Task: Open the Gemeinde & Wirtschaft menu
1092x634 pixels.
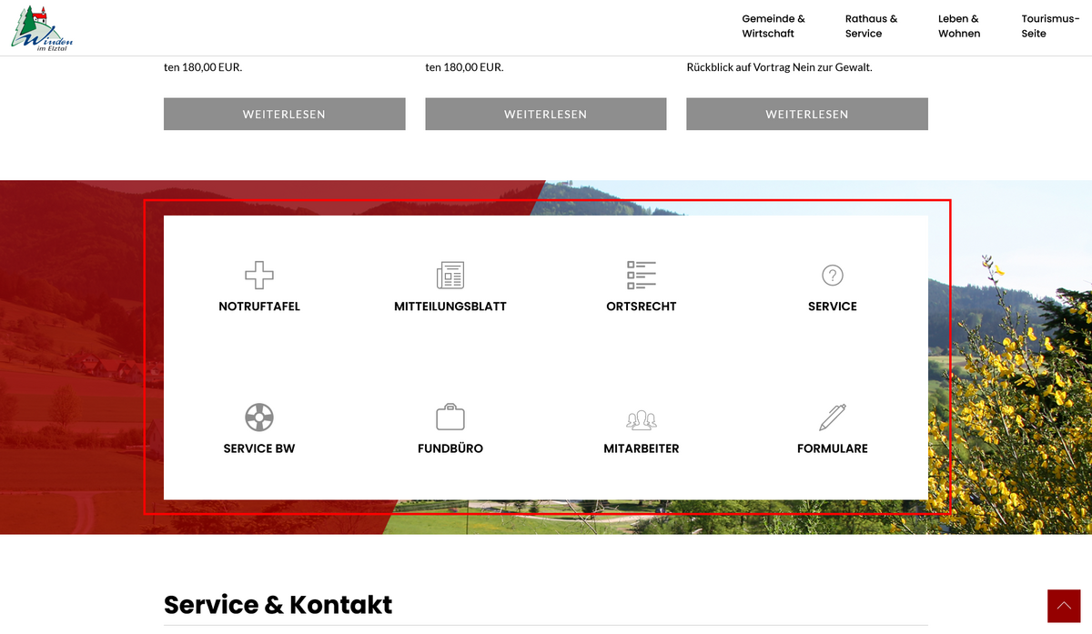Action: point(773,26)
